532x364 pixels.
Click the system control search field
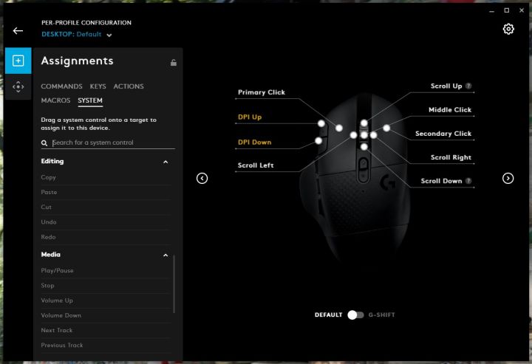pos(111,142)
